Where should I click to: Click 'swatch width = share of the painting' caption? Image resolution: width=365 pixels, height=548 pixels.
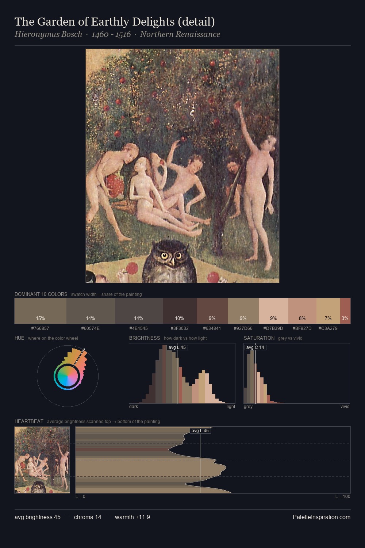[107, 294]
